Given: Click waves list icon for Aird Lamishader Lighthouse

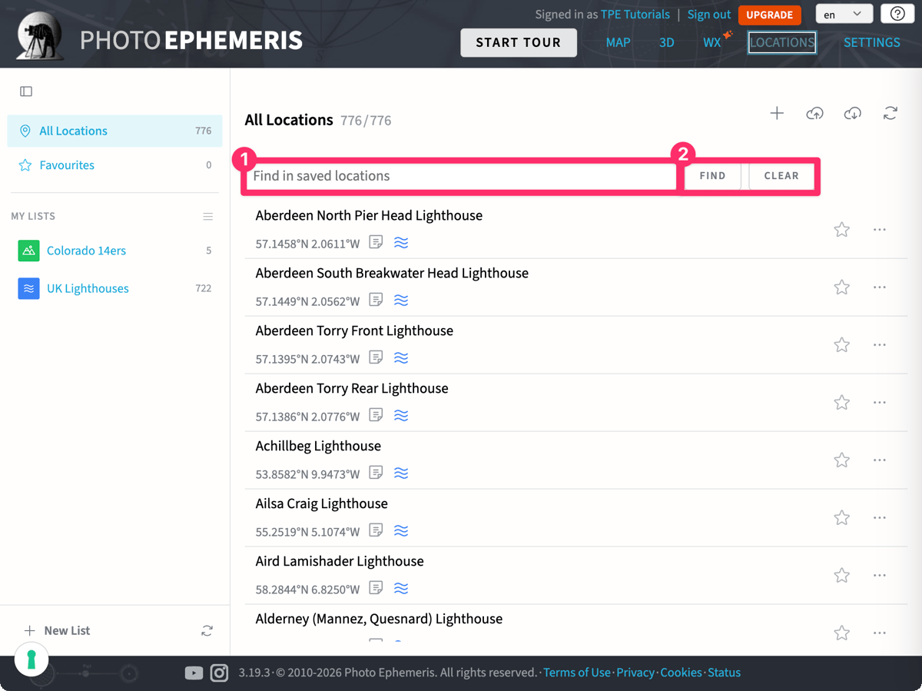Looking at the screenshot, I should 401,588.
